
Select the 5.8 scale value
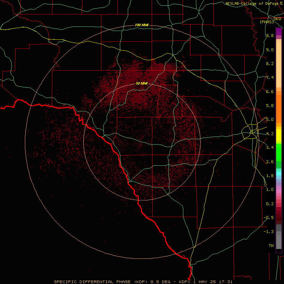(x=270, y=106)
